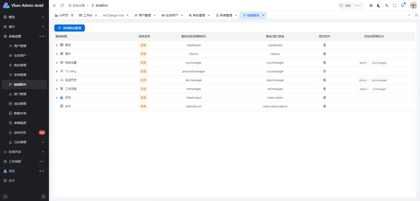Toggle fullscreen mode in the header
The height and width of the screenshot is (201, 420).
(395, 5)
